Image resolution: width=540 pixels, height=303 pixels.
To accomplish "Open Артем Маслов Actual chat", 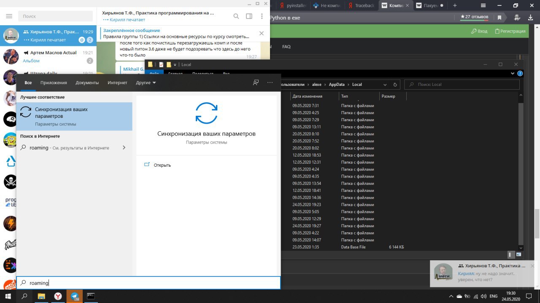I will pos(48,56).
